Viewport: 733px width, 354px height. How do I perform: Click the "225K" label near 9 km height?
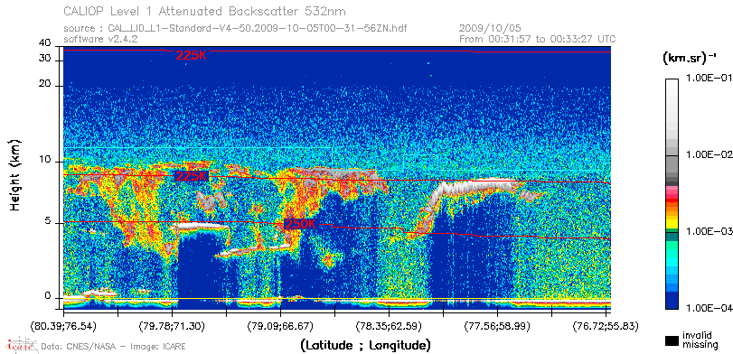(192, 176)
